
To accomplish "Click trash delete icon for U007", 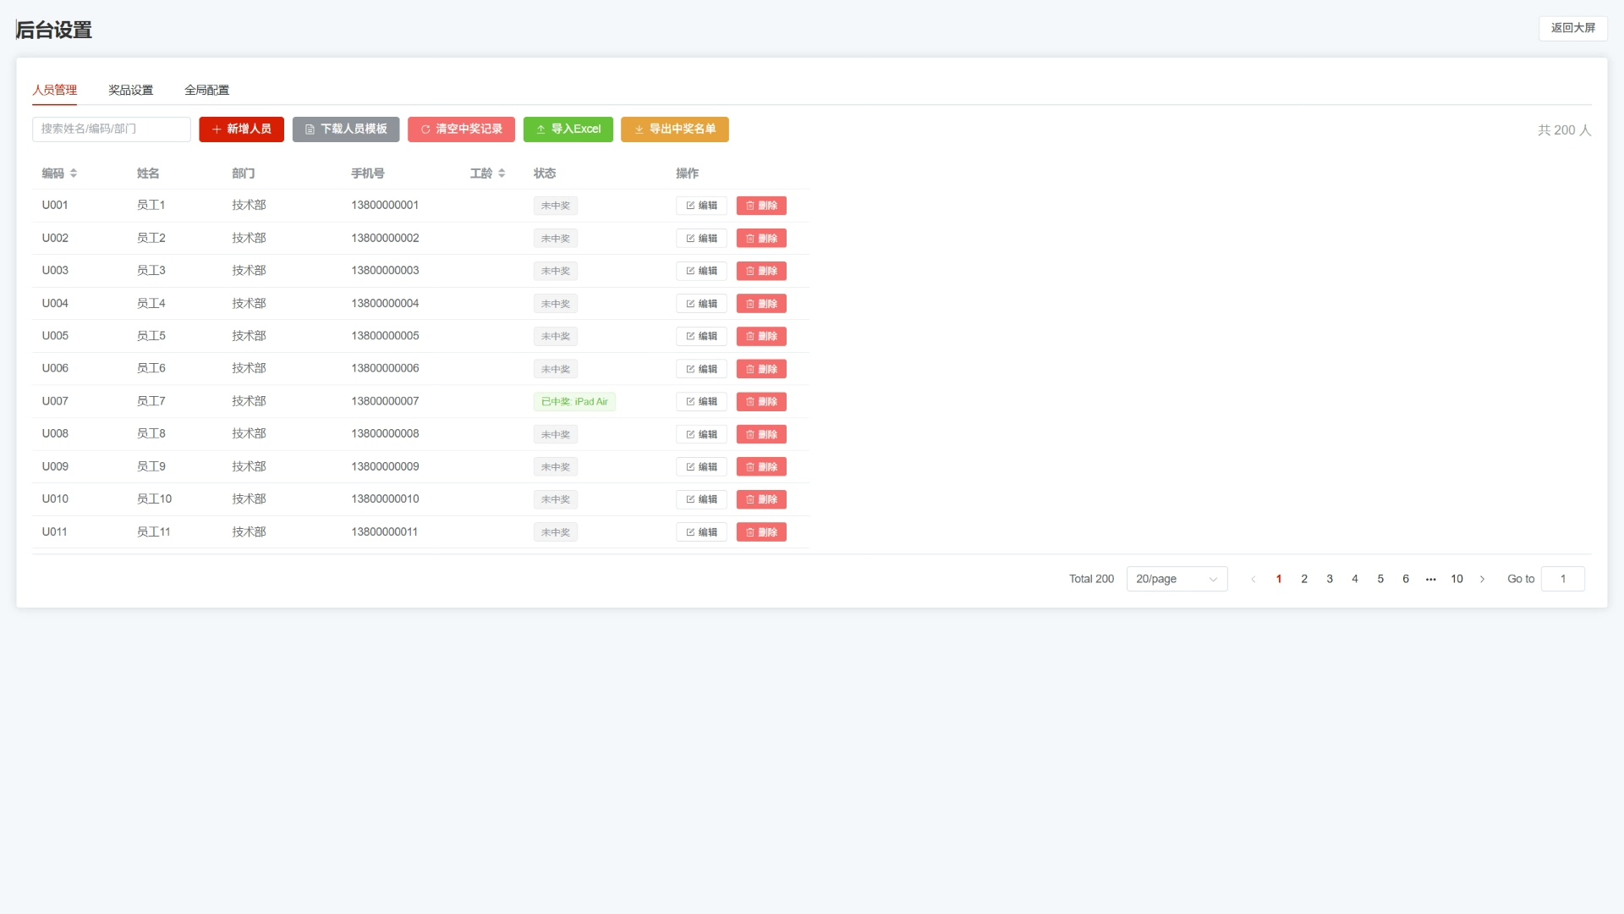I will click(749, 402).
